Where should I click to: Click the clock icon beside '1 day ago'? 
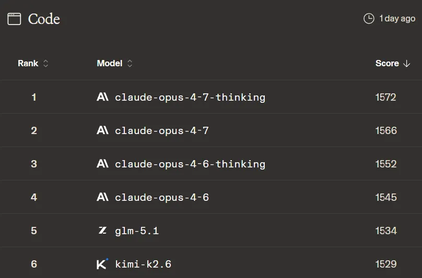[x=369, y=19]
